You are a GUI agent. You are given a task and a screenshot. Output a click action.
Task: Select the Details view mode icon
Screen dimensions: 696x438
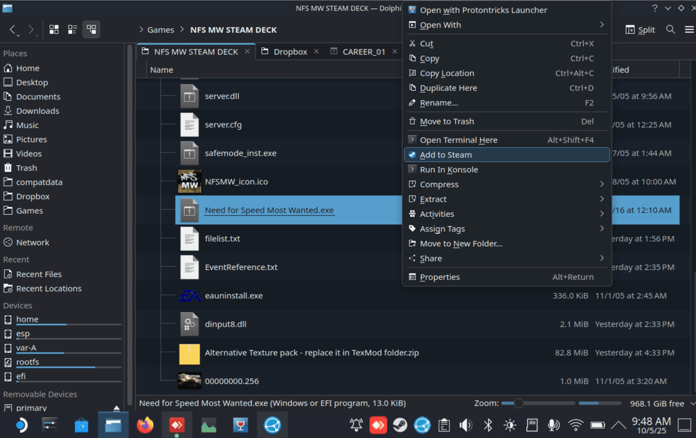click(91, 29)
